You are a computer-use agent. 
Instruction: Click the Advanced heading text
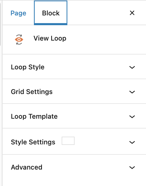pos(26,167)
